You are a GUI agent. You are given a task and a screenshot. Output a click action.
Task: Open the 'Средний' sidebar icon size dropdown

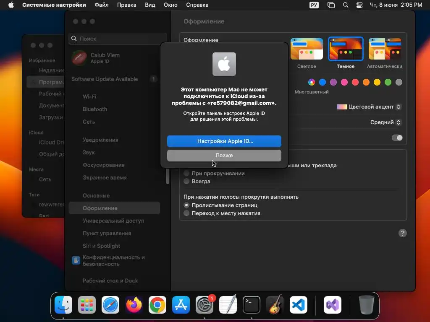pyautogui.click(x=385, y=122)
